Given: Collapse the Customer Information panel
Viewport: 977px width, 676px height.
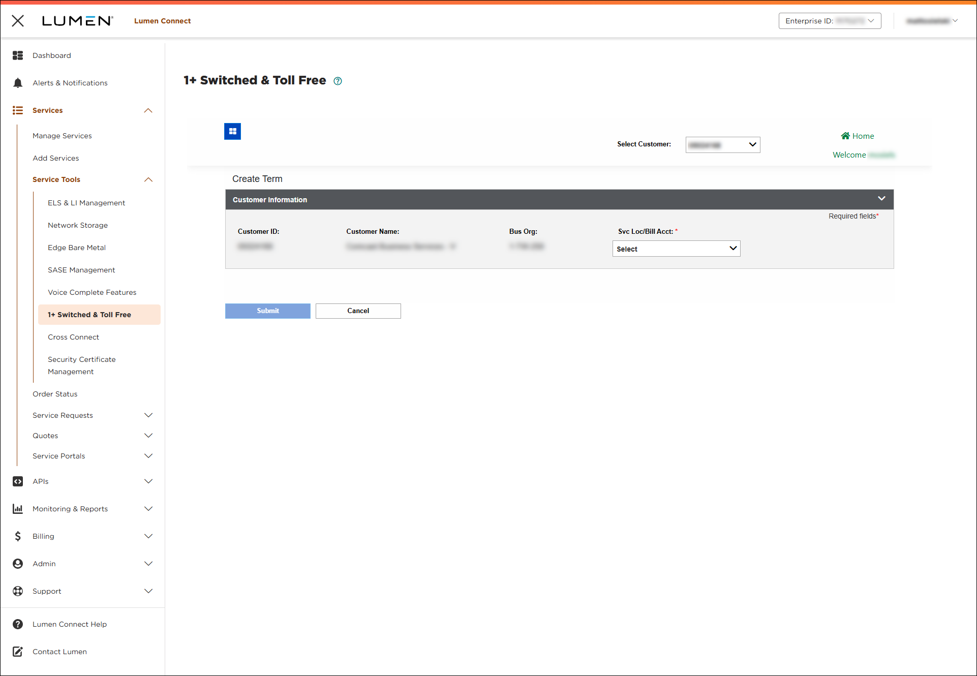Looking at the screenshot, I should 881,199.
